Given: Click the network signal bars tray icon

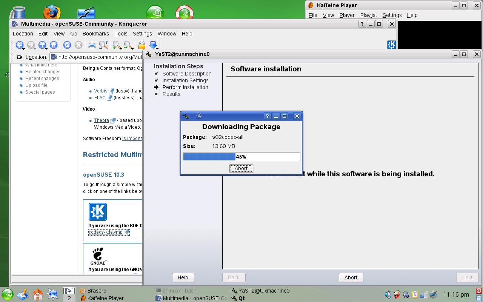Looking at the screenshot, I should (424, 294).
